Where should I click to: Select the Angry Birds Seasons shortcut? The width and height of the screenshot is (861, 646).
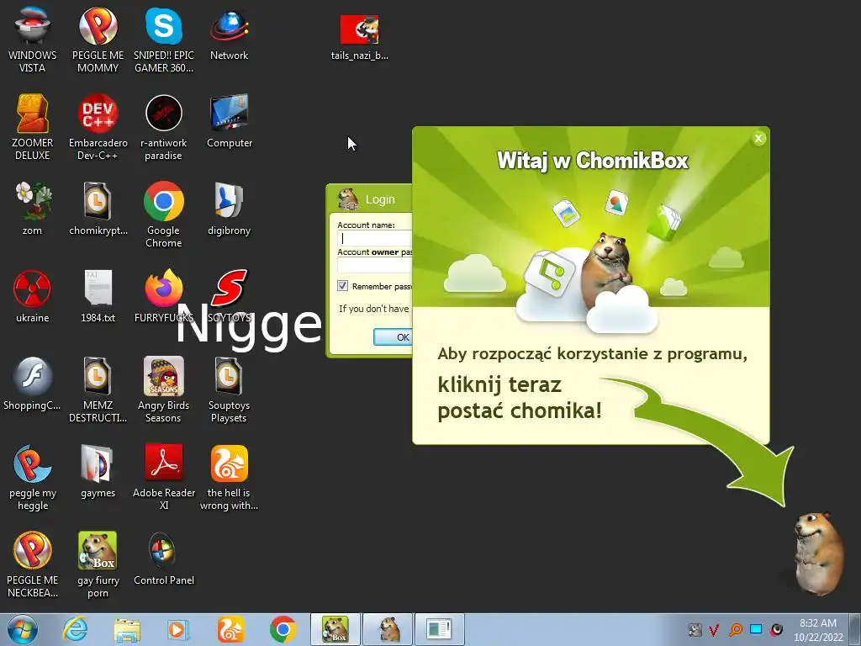click(164, 389)
